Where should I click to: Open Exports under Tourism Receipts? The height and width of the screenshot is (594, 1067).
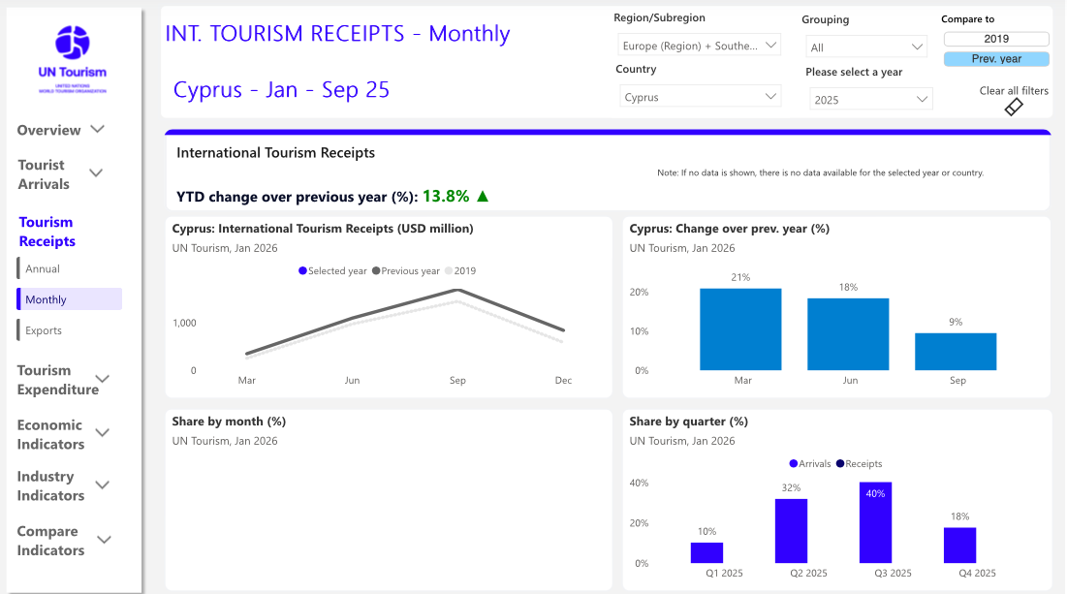point(44,330)
